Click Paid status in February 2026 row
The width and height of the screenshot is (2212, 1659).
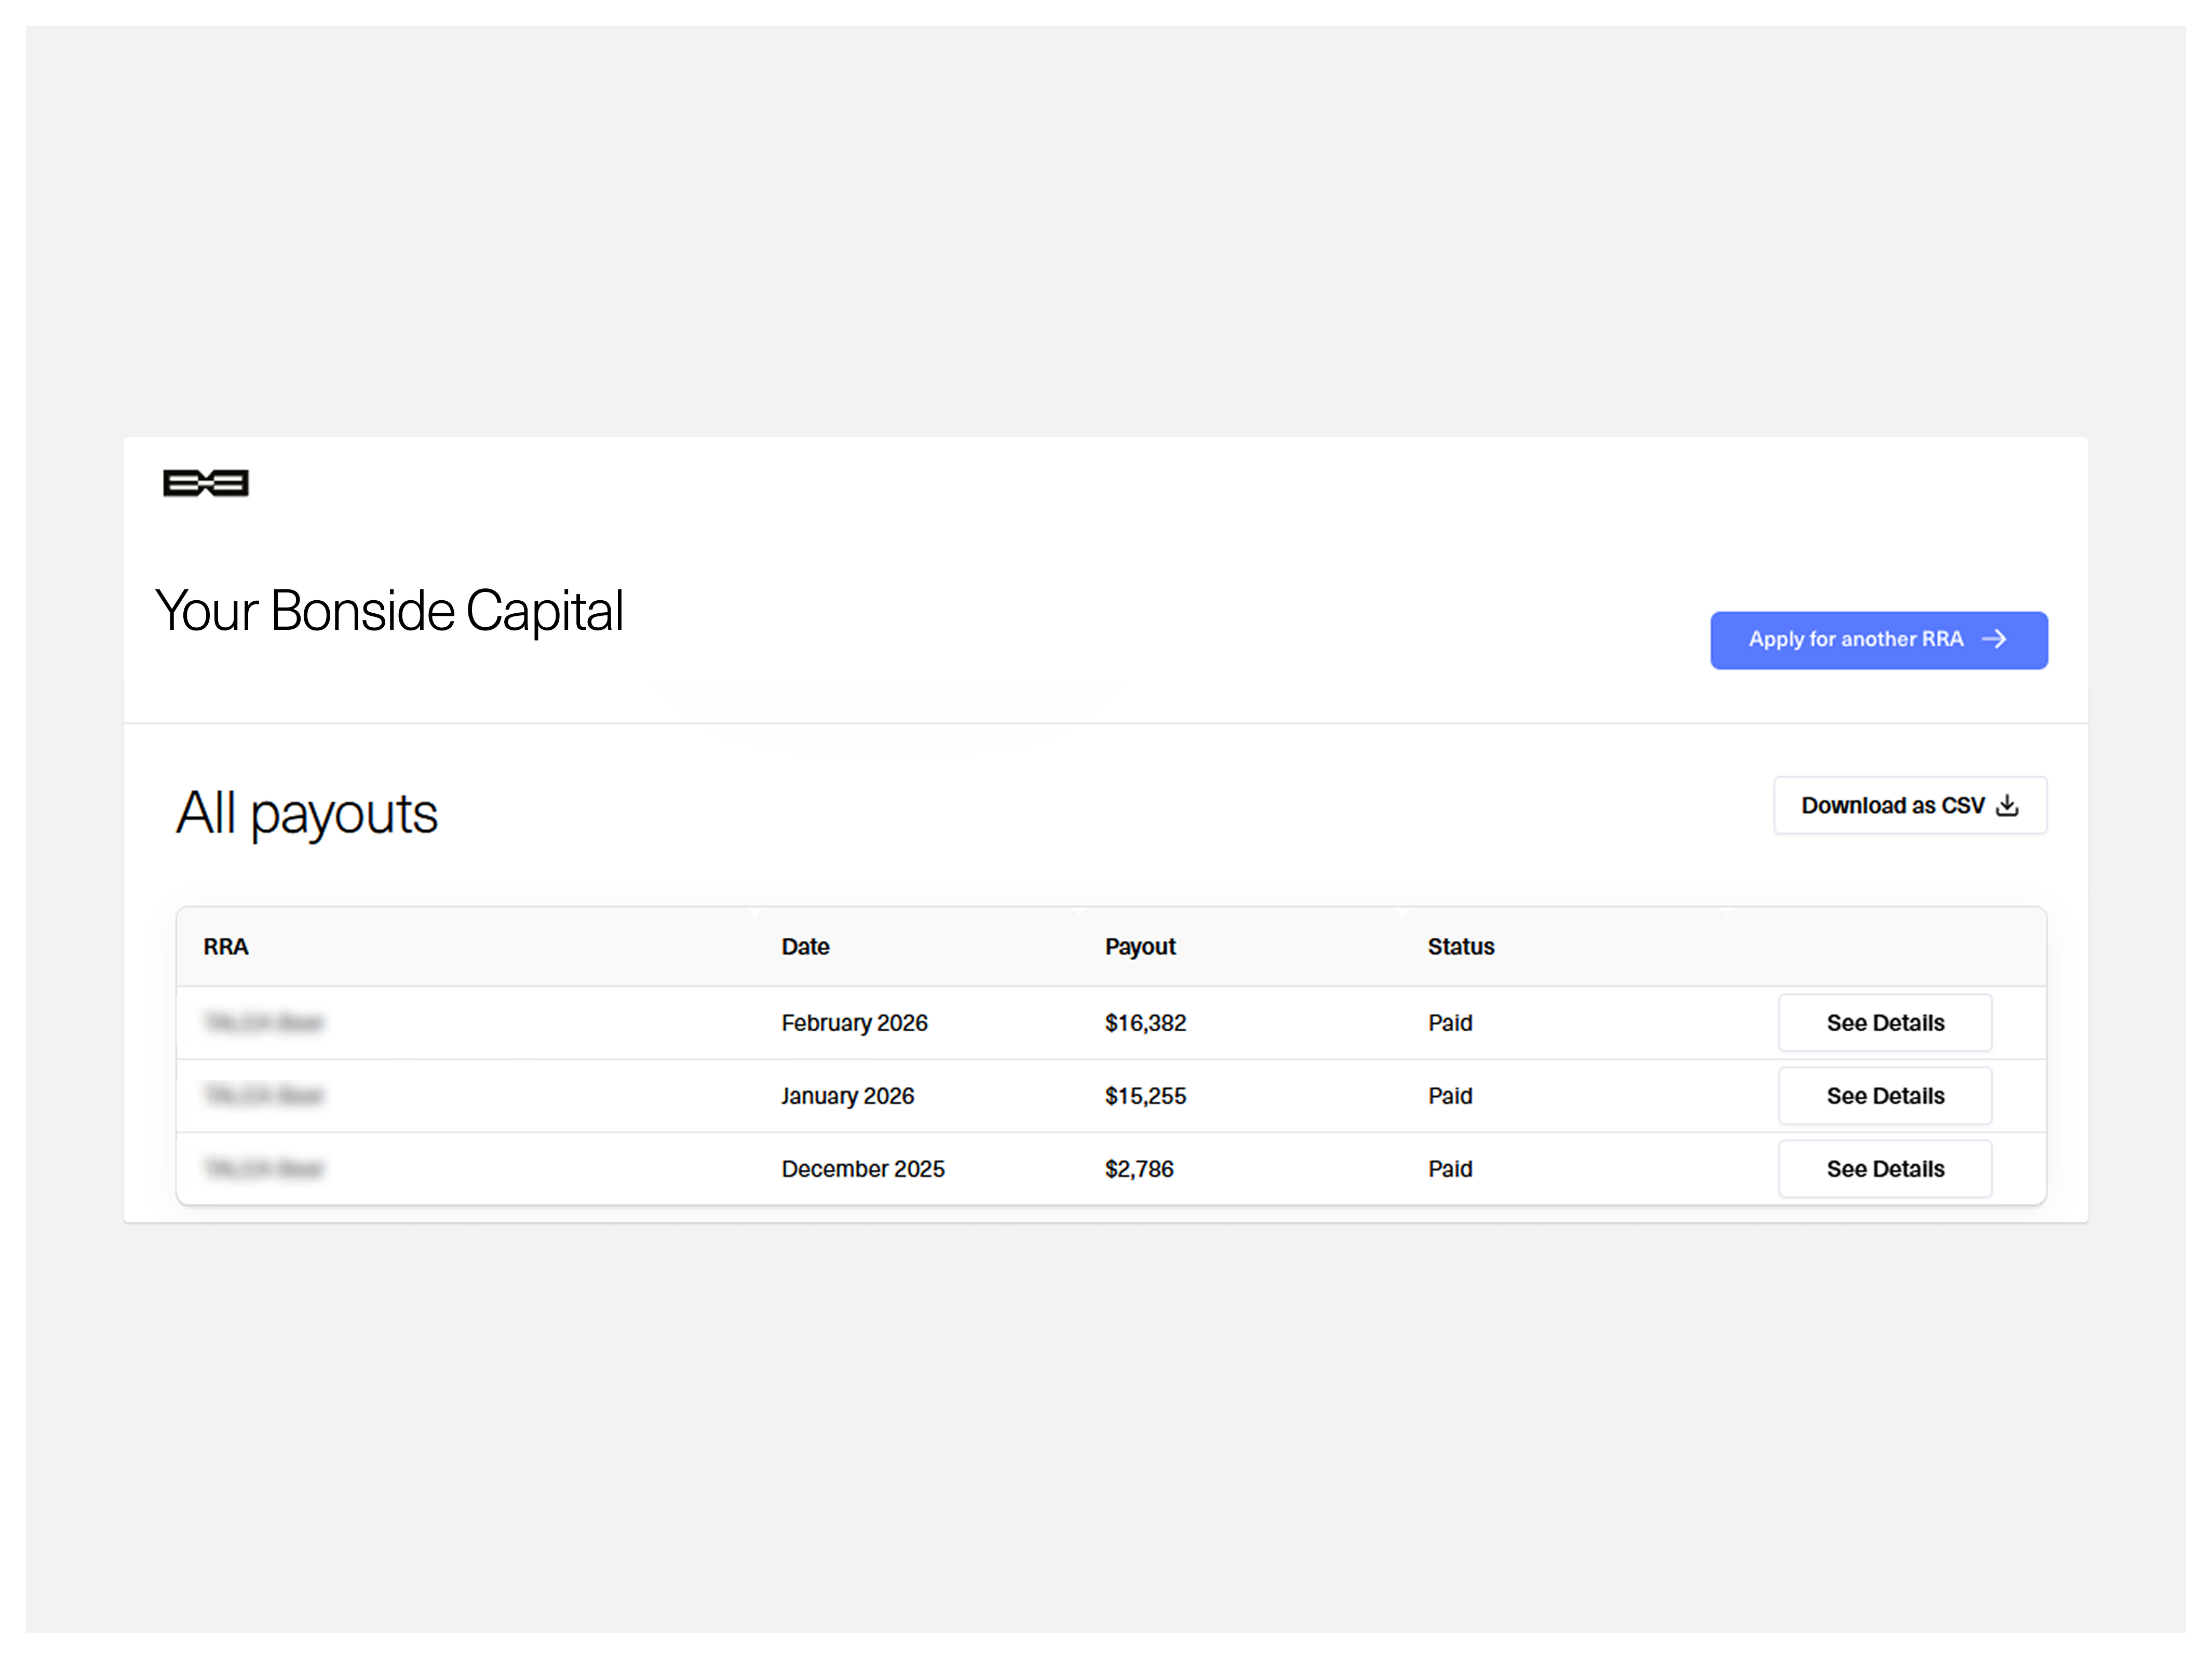tap(1449, 1023)
